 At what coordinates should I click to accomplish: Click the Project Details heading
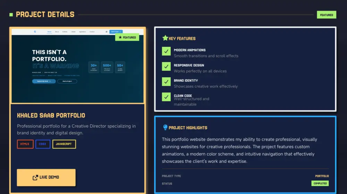coord(45,15)
